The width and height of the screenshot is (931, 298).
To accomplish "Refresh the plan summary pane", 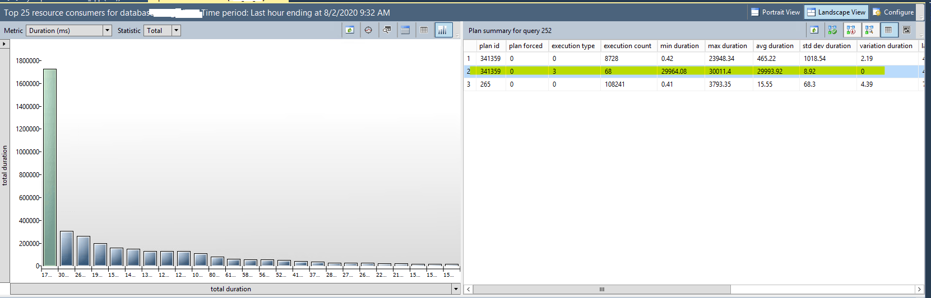I will point(814,30).
